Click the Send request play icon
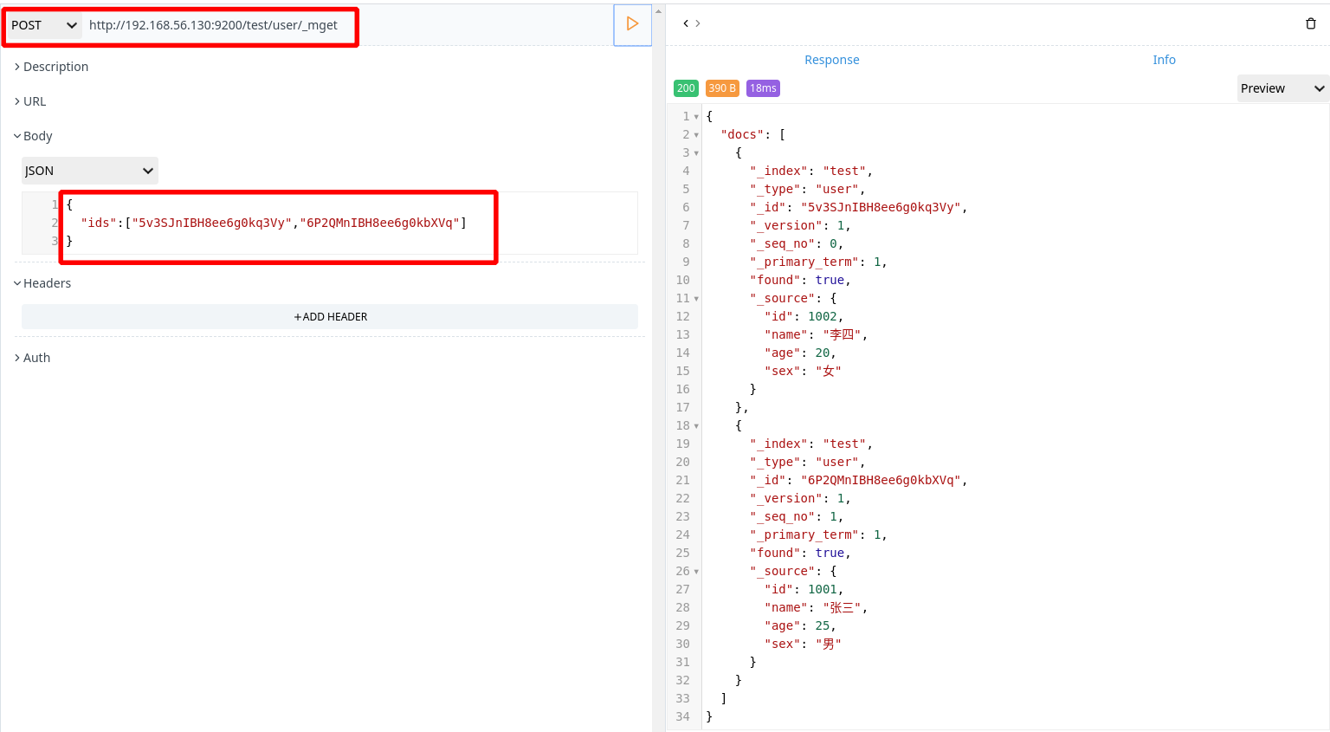1330x732 pixels. [632, 24]
